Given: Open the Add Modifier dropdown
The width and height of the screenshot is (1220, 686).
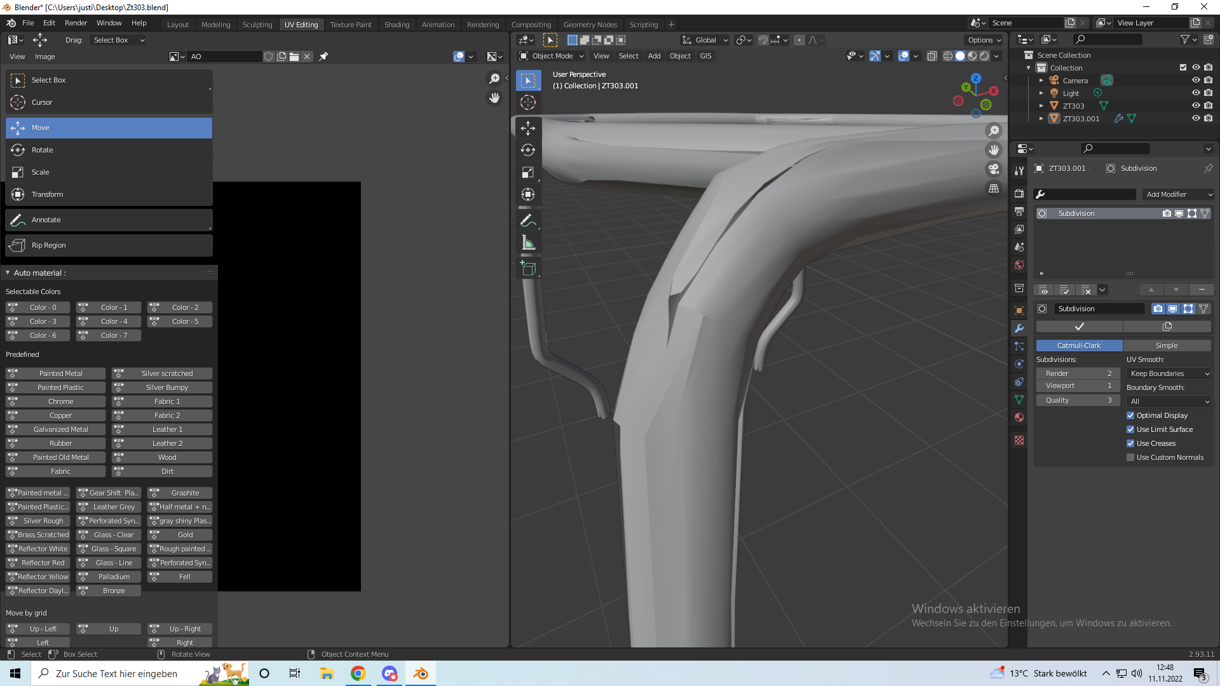Looking at the screenshot, I should 1178,194.
